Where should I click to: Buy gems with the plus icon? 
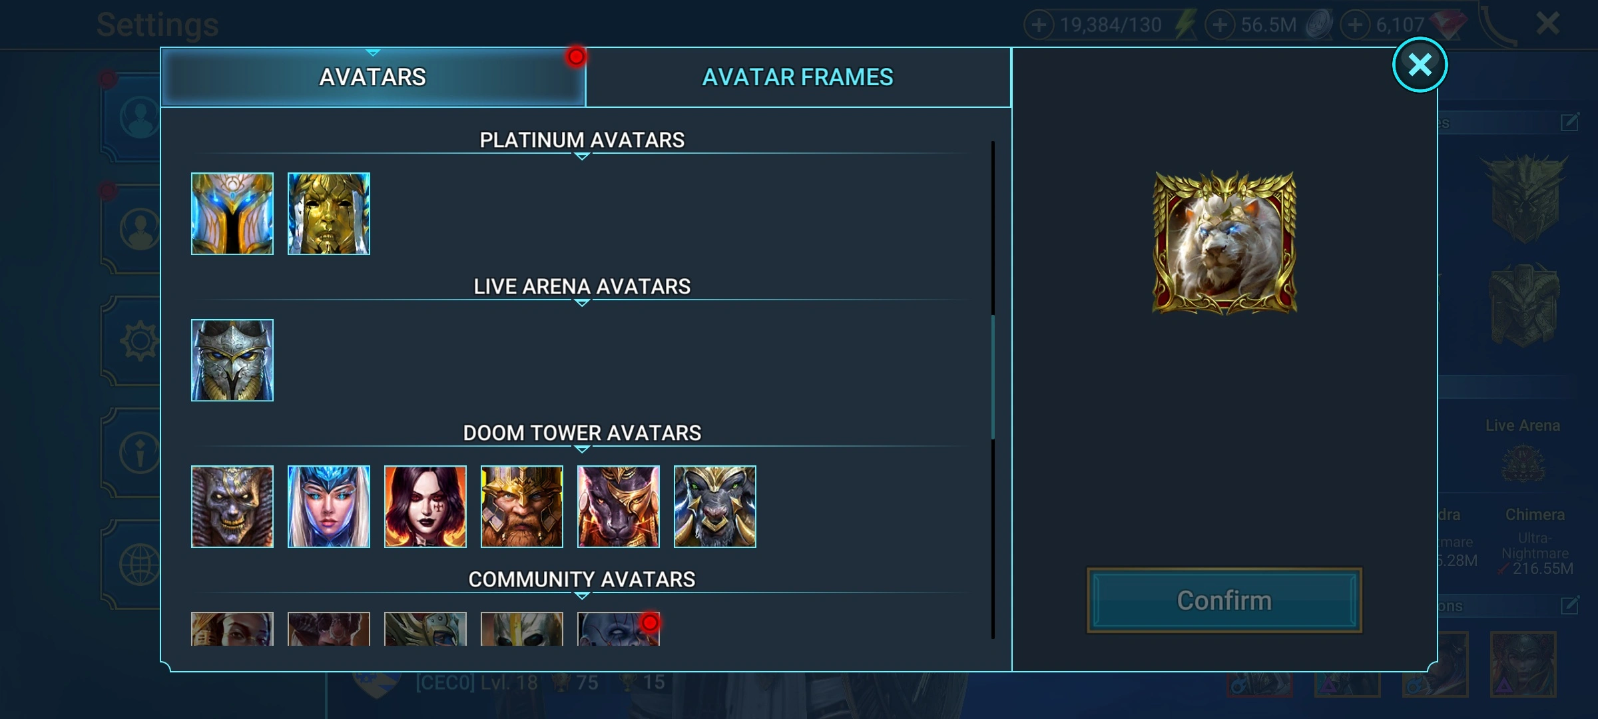point(1355,25)
